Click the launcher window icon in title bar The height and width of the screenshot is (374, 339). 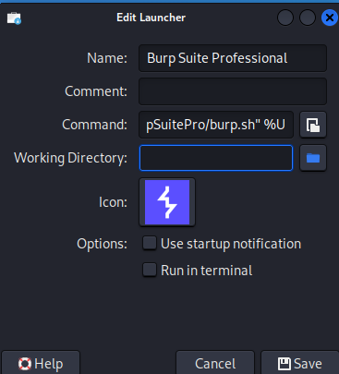(x=14, y=18)
